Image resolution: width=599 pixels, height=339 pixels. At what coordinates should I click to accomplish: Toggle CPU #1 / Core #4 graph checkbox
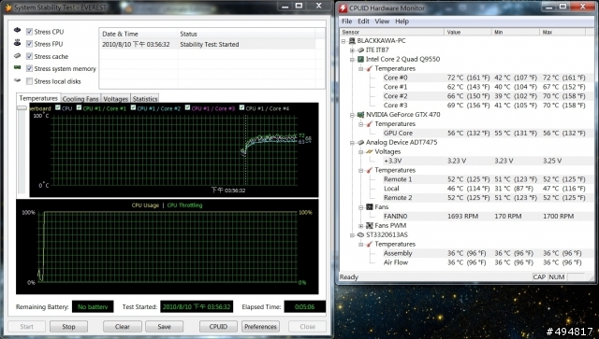241,108
